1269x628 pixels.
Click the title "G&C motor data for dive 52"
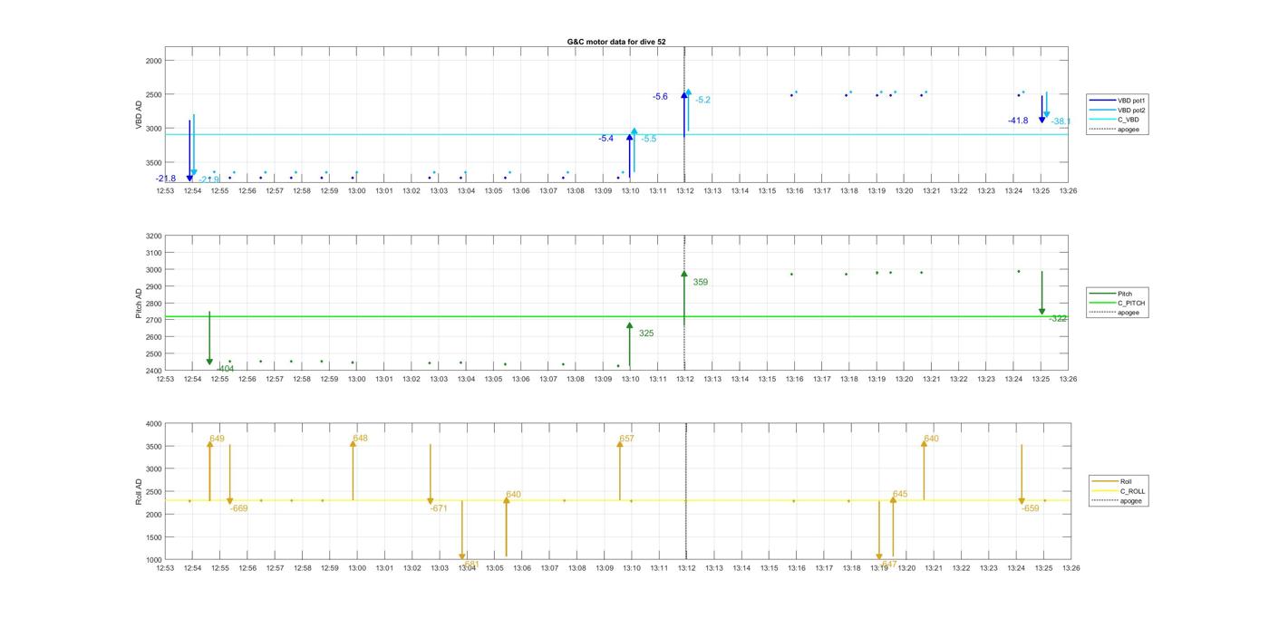(616, 42)
